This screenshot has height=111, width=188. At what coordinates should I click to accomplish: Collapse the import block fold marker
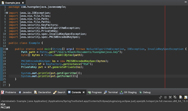point(7,13)
